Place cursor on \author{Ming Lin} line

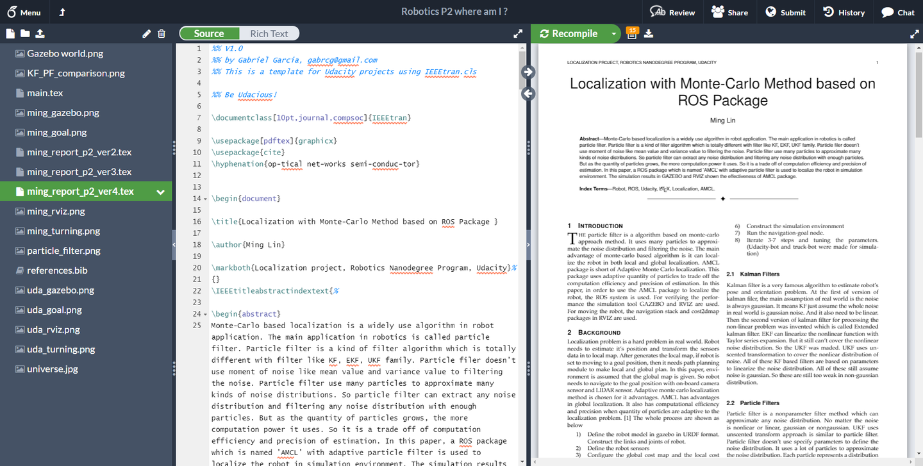pos(248,245)
